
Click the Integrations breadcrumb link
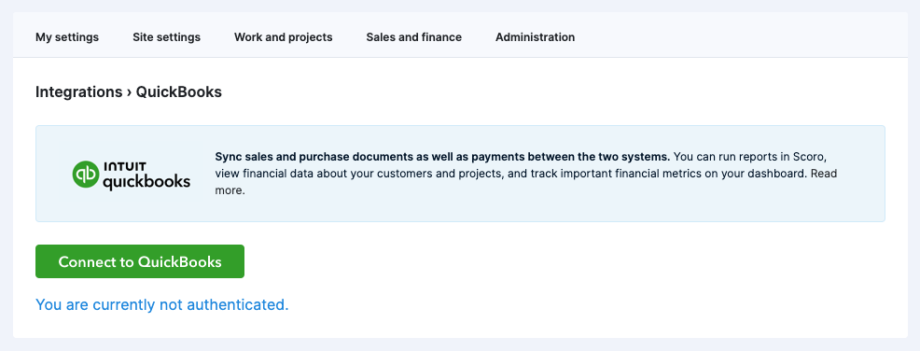point(78,92)
